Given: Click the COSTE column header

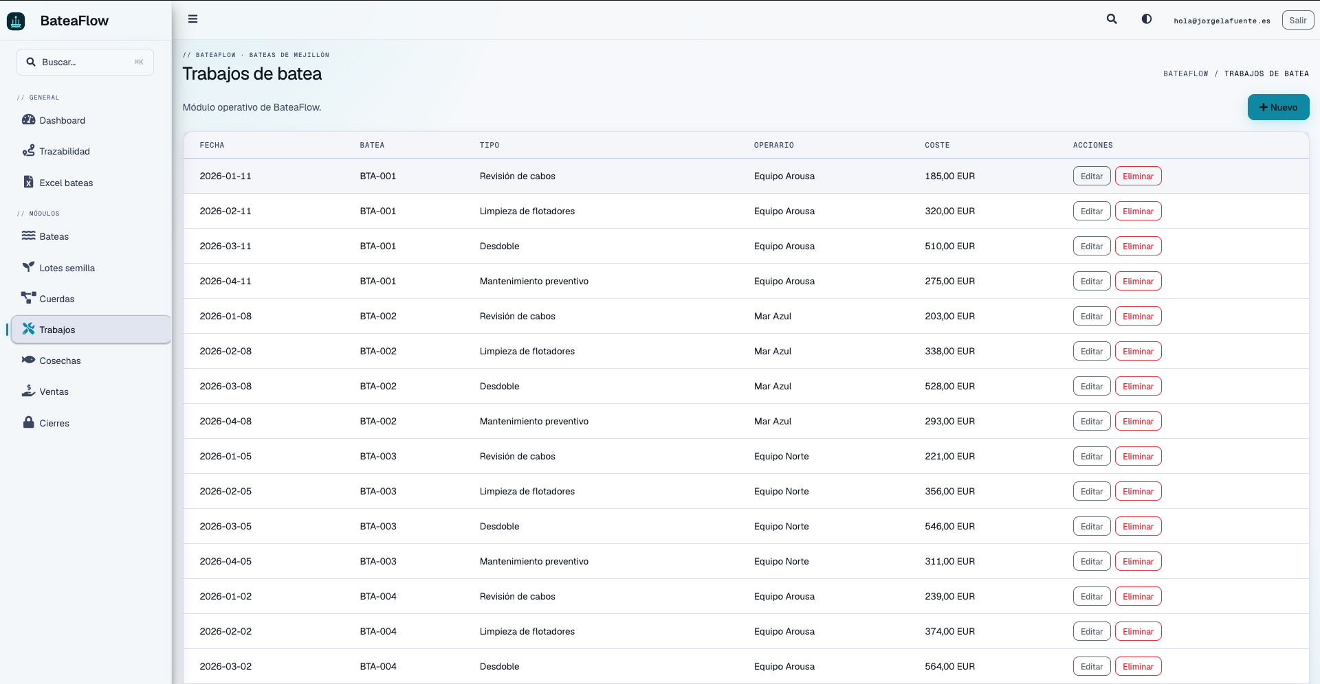Looking at the screenshot, I should click(937, 145).
